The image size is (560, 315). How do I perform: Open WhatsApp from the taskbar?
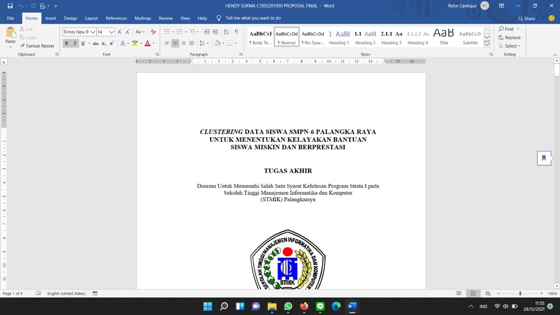pyautogui.click(x=288, y=306)
